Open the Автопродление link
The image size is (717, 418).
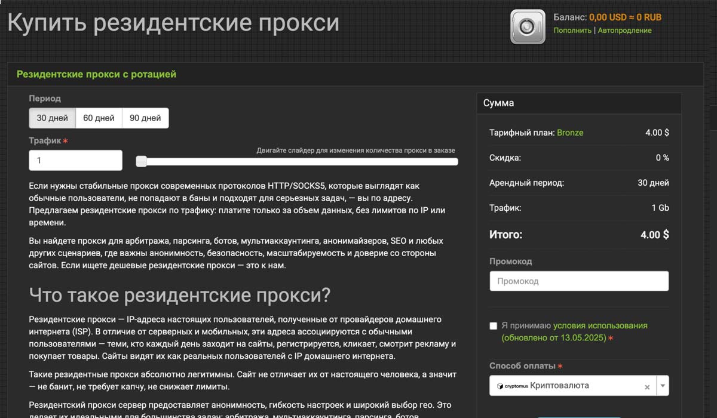click(x=624, y=30)
